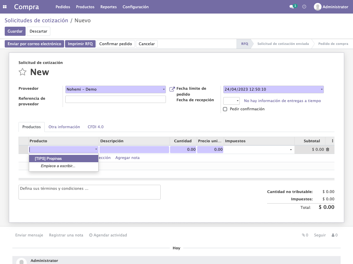The height and width of the screenshot is (264, 353).
Task: Open the followers person icon
Action: pos(333,235)
